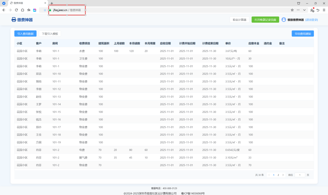Launch the AI assistant toolbar icon
This screenshot has width=328, height=195.
35,10
